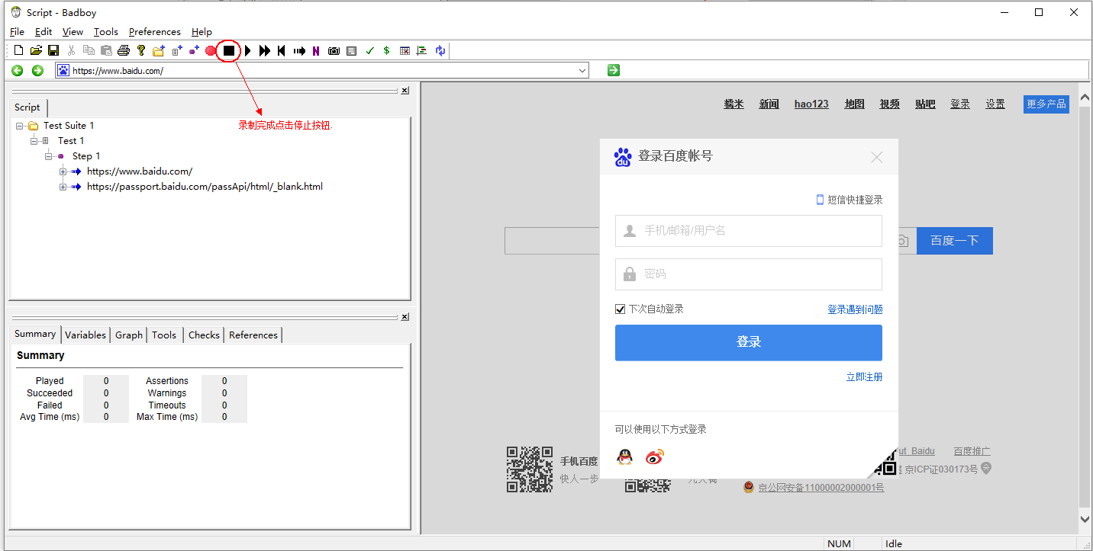Add a new suite with the folder-plus icon
The width and height of the screenshot is (1093, 551).
[x=159, y=50]
